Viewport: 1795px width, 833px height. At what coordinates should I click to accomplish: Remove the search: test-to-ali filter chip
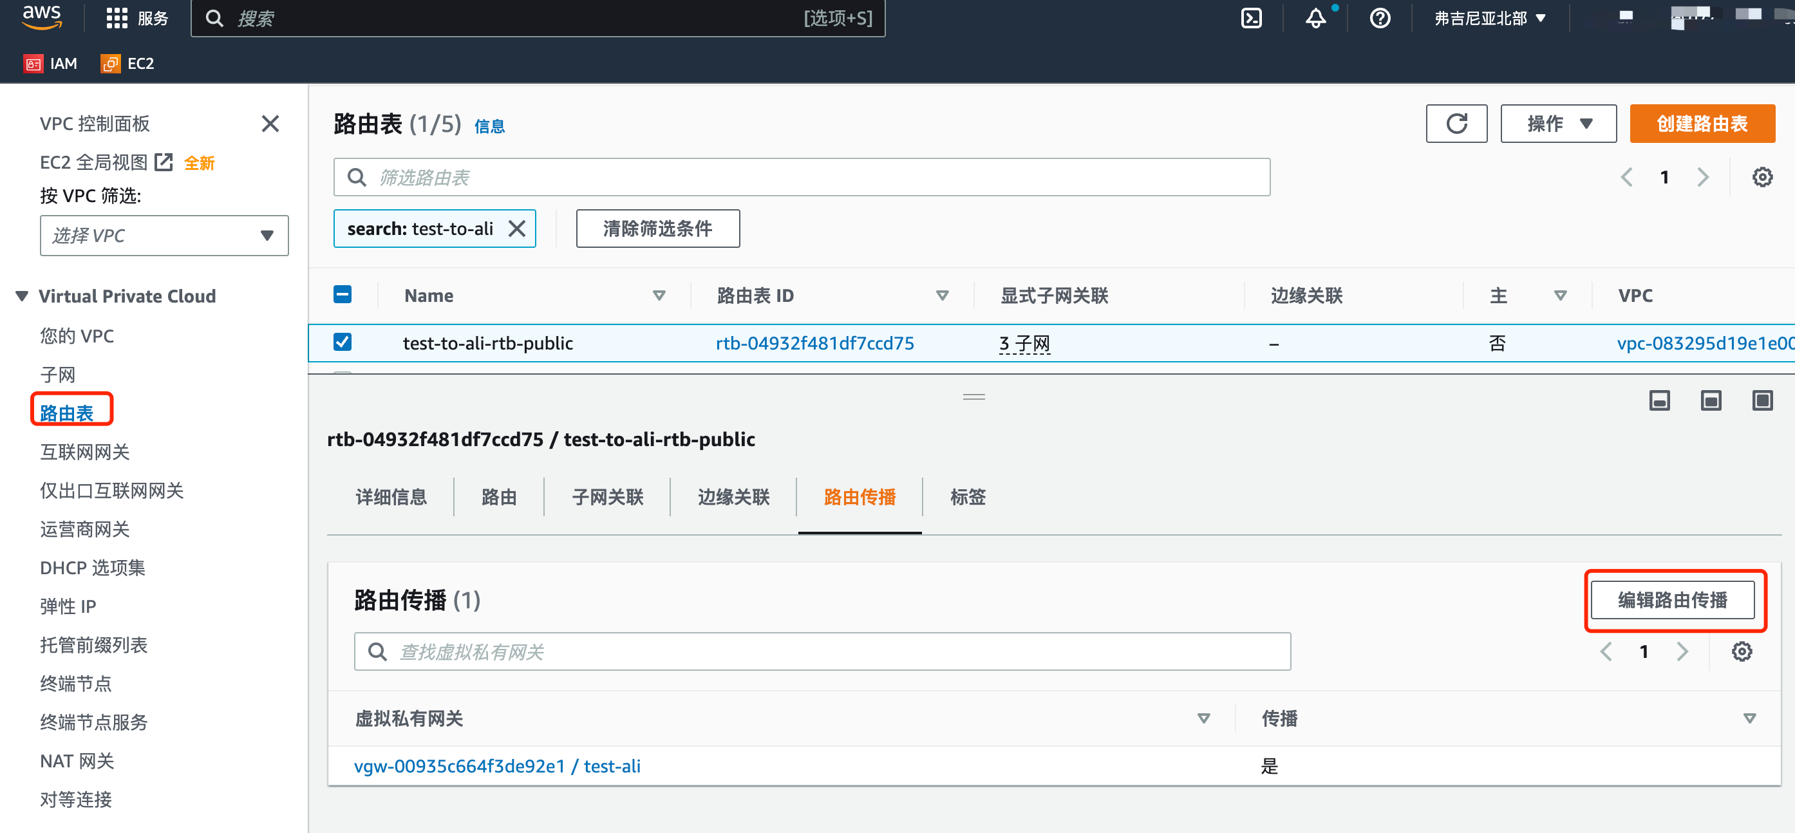coord(517,229)
